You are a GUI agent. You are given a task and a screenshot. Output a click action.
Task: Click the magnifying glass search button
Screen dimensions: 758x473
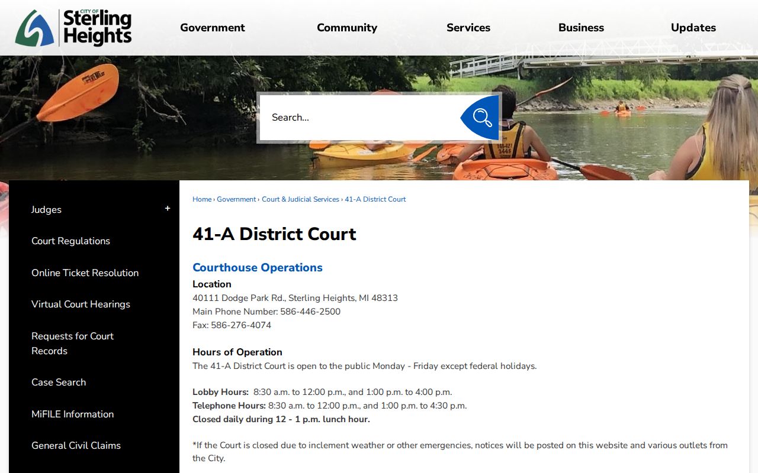coord(480,118)
